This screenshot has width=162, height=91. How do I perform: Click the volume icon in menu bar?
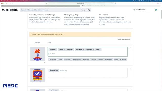[146, 1]
